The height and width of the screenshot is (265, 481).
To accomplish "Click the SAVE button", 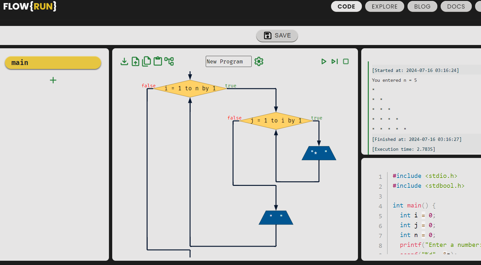I will pyautogui.click(x=277, y=35).
